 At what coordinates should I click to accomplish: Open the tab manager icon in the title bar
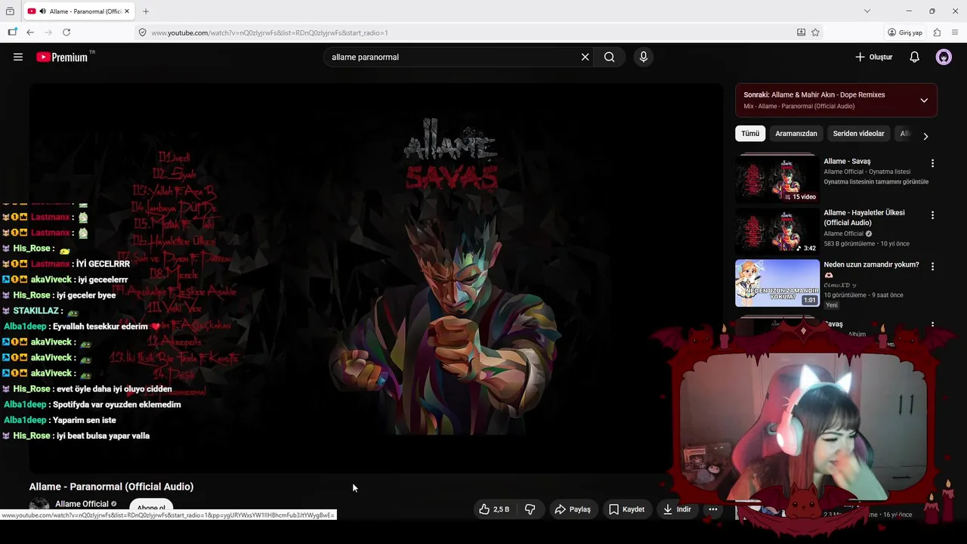point(10,11)
